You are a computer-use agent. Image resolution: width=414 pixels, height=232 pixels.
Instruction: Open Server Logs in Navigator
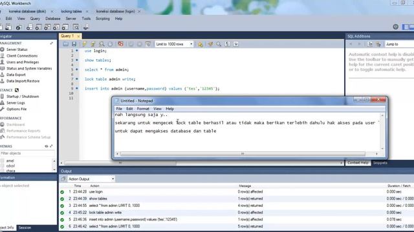click(x=16, y=103)
